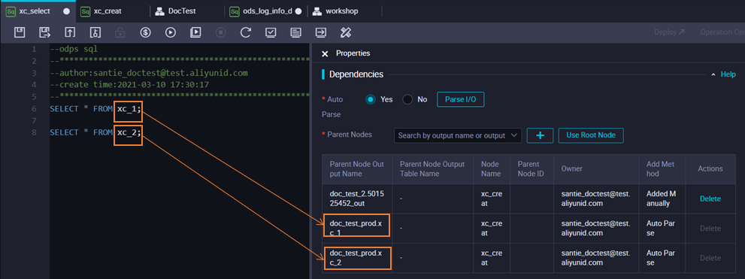Click the workflow icon on workshop tab
The width and height of the screenshot is (745, 279).
[x=317, y=11]
